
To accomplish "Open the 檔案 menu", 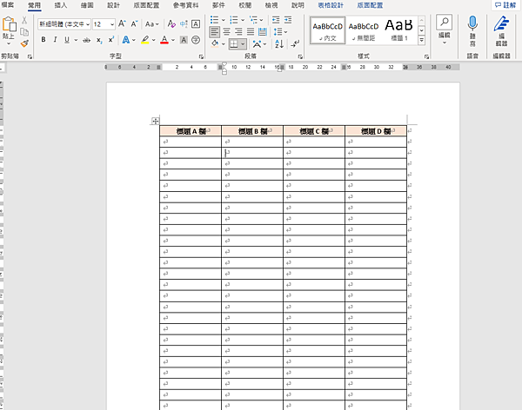I will coord(8,5).
